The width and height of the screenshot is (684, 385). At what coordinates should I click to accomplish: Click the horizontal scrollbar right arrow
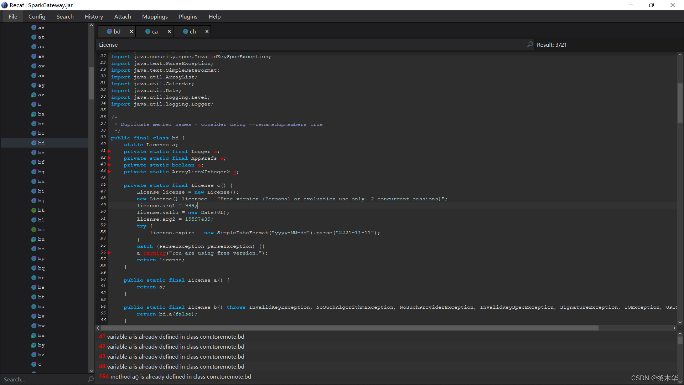[x=674, y=328]
